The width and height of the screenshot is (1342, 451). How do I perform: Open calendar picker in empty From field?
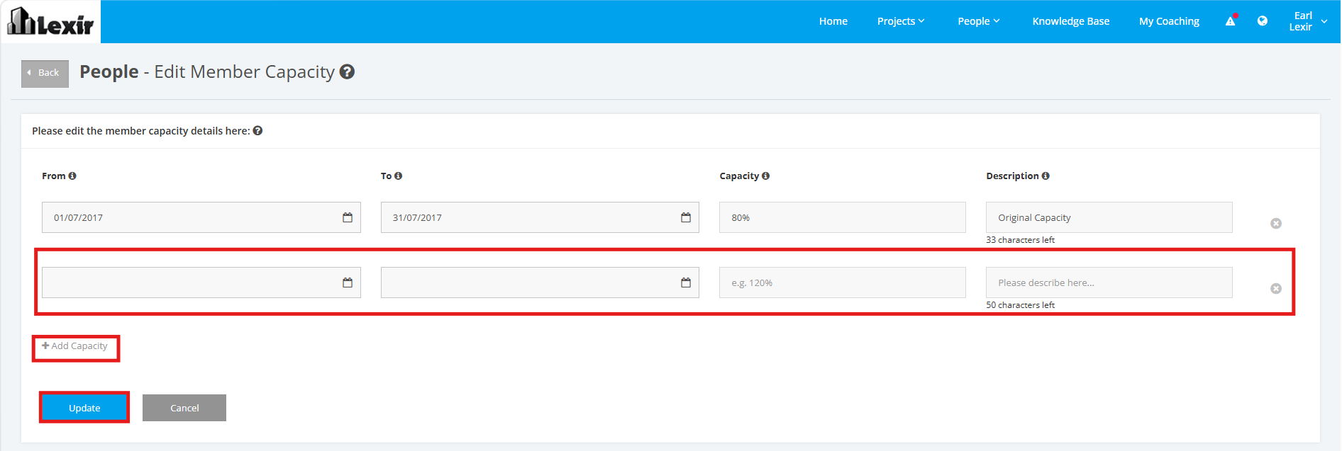coord(348,282)
